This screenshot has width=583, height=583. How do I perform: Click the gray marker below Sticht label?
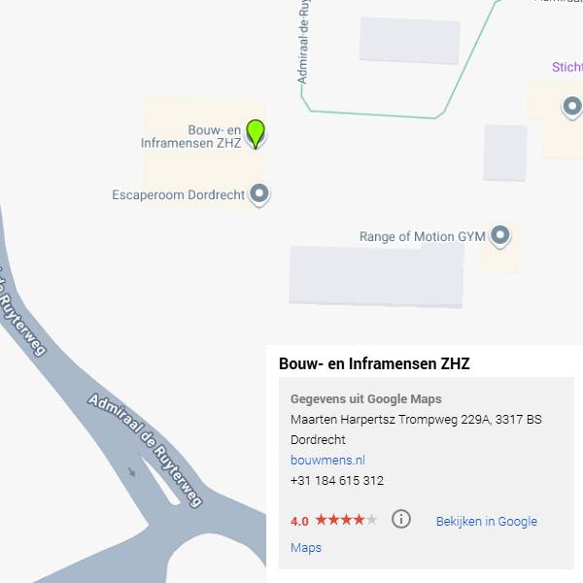point(572,108)
